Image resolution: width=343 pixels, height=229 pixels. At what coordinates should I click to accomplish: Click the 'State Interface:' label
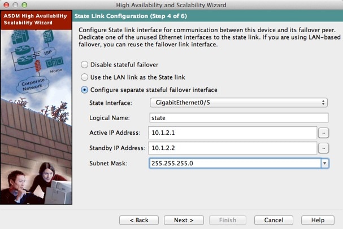pos(111,103)
